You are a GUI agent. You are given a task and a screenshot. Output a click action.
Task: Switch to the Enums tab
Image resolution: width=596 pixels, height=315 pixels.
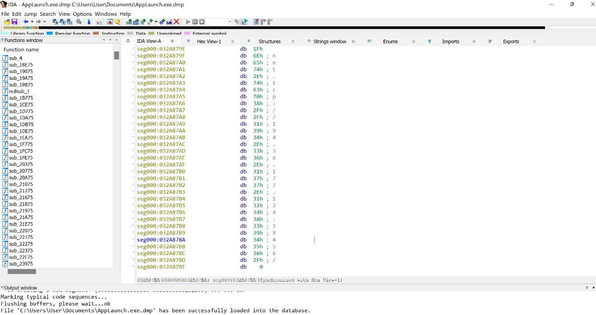click(390, 41)
